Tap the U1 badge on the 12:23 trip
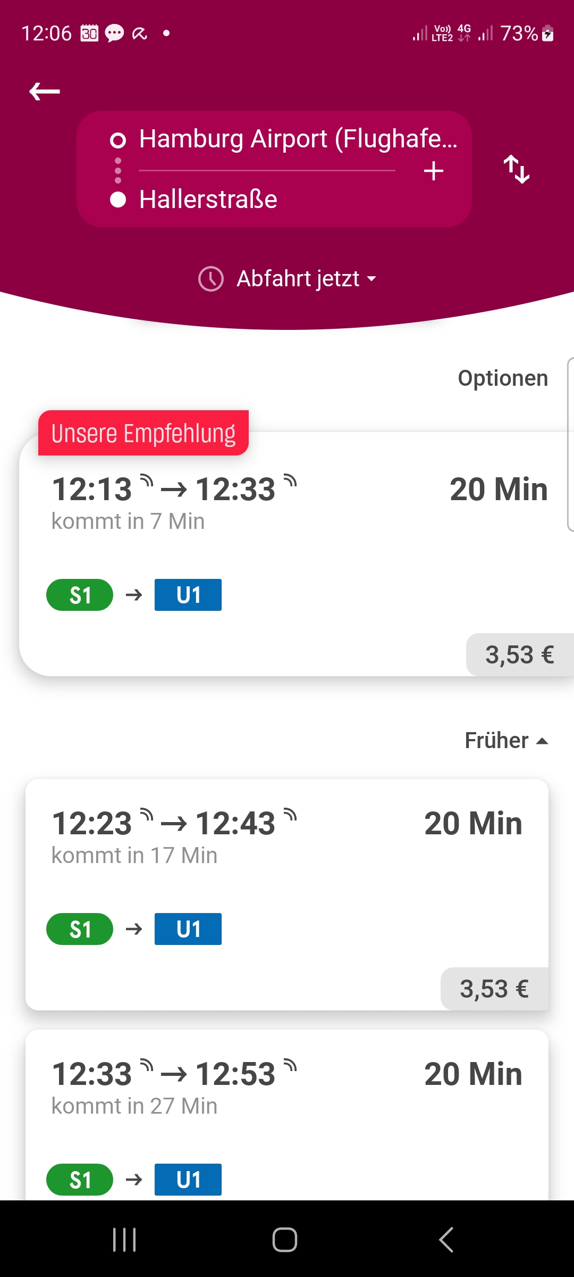This screenshot has height=1277, width=574. 188,929
